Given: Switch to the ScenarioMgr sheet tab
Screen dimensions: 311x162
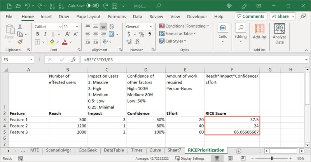Looking at the screenshot, I should coord(59,150).
